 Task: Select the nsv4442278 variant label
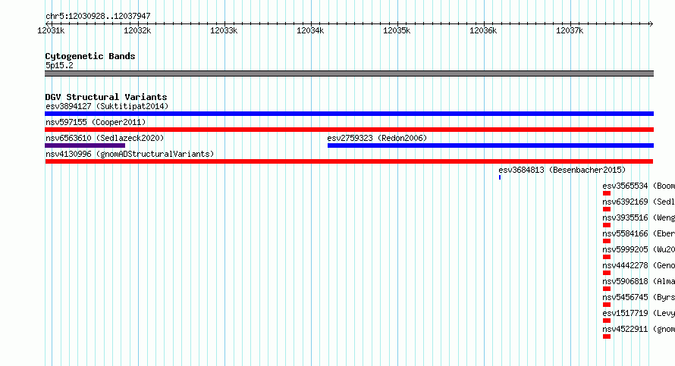pyautogui.click(x=639, y=265)
